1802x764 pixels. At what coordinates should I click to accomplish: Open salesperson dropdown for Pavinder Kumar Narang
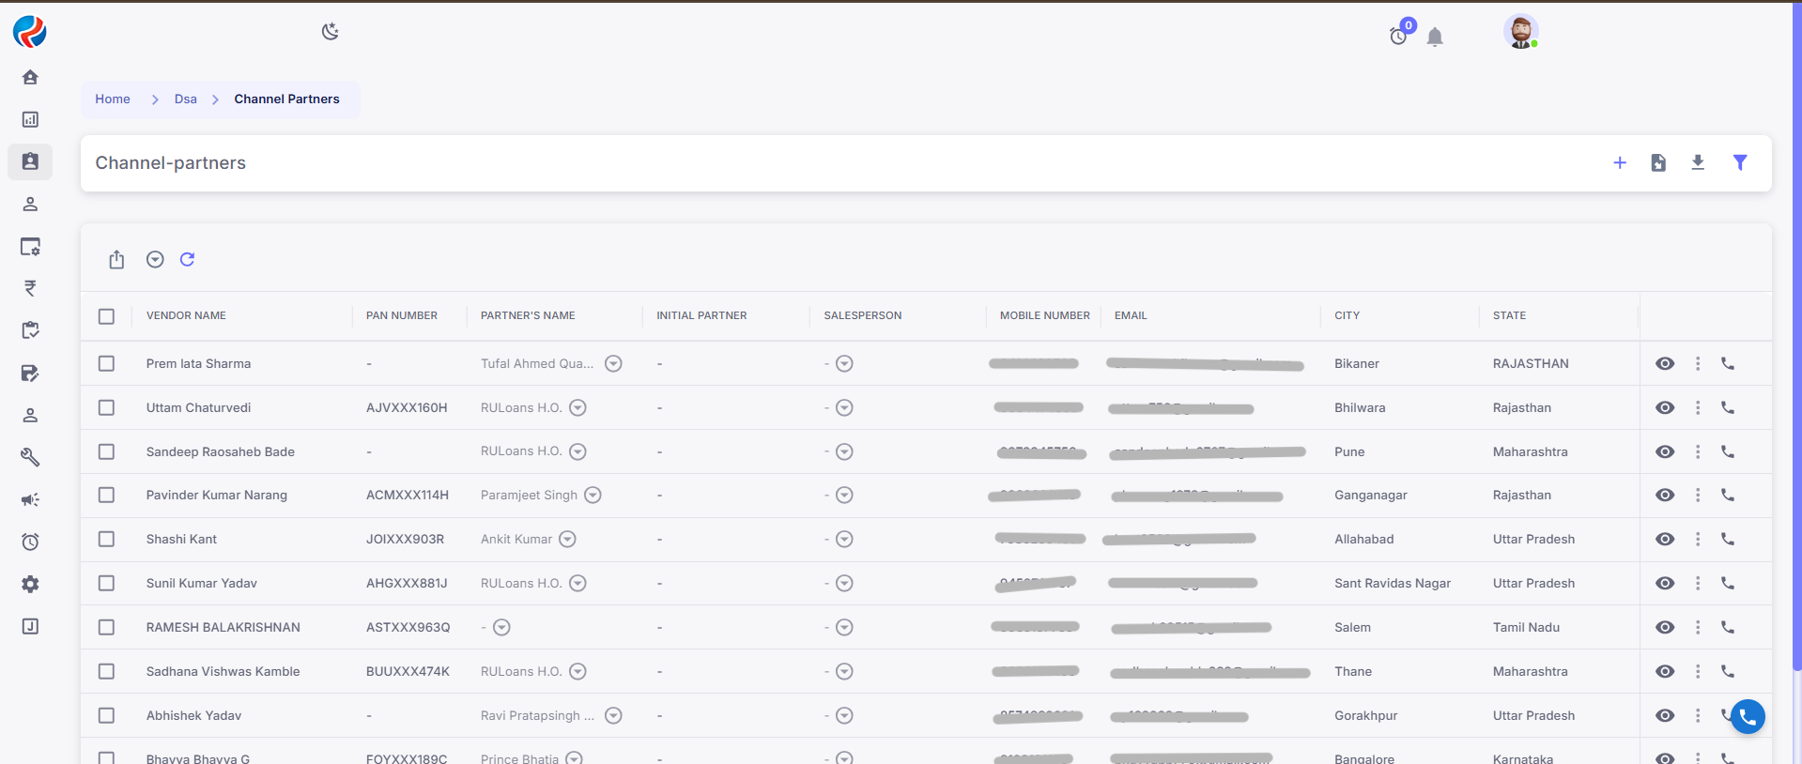pyautogui.click(x=844, y=496)
